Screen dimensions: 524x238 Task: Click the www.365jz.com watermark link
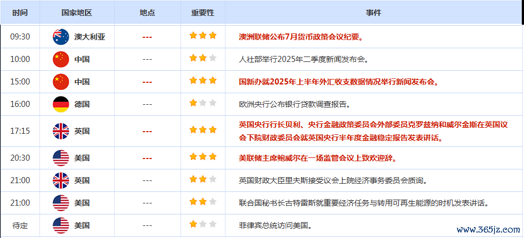(x=488, y=230)
